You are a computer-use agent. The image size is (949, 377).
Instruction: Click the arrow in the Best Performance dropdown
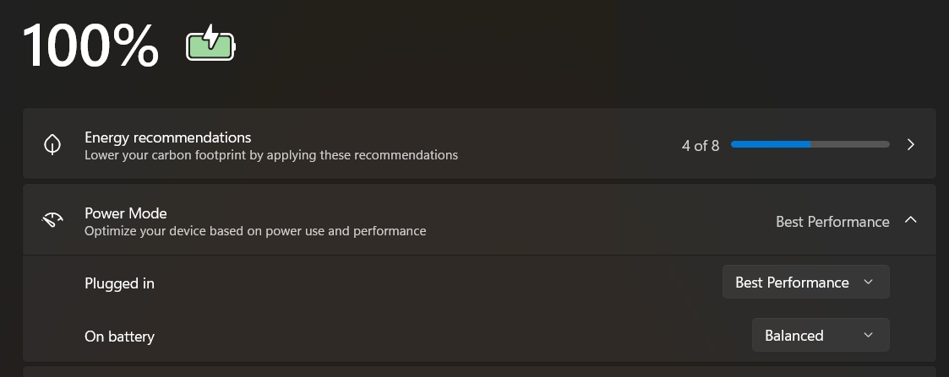click(x=868, y=283)
